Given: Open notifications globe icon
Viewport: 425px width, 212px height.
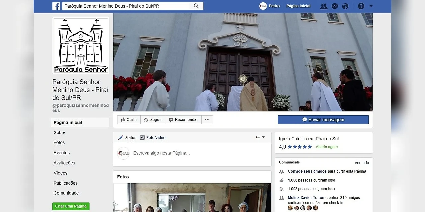Looking at the screenshot, I should 345,6.
